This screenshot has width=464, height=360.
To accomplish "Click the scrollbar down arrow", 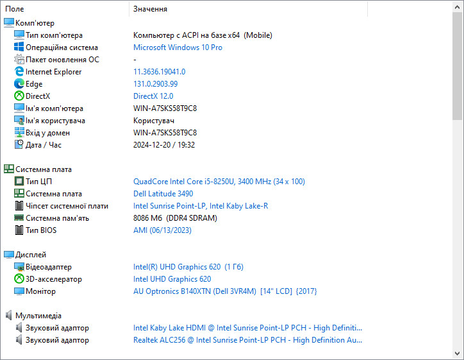I will [458, 353].
